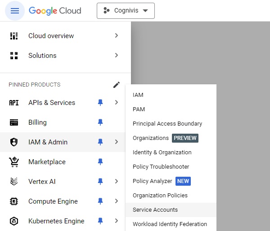The height and width of the screenshot is (231, 270).
Task: Edit pinned products with pencil icon
Action: pos(117,85)
